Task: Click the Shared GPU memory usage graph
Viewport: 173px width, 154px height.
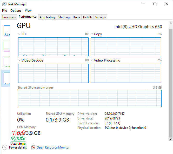Action: coord(89,98)
